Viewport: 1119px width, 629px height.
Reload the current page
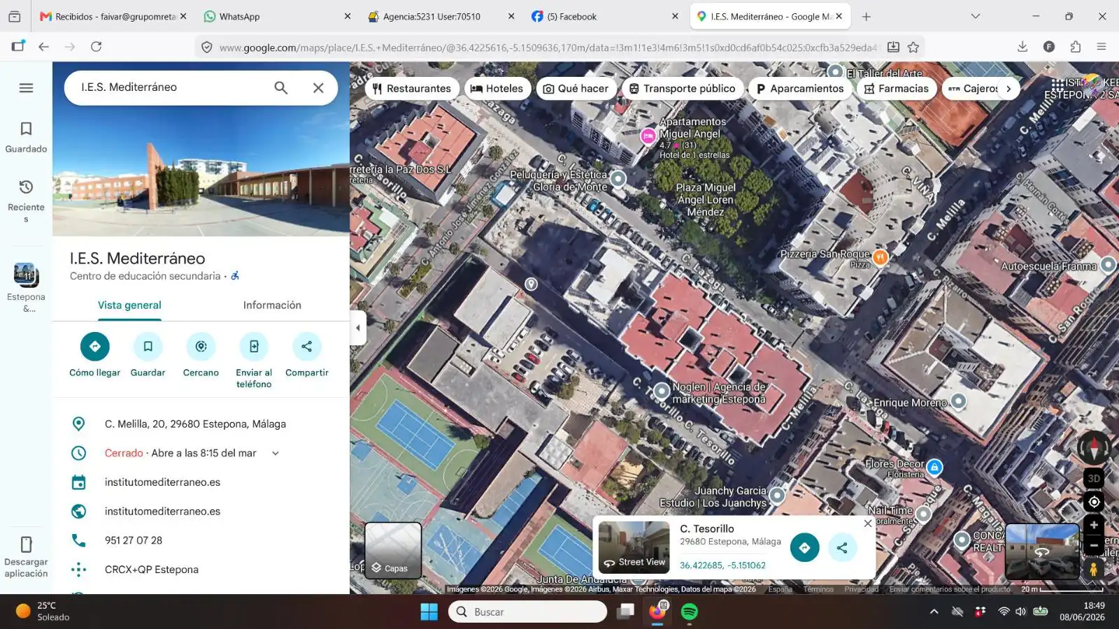pos(97,47)
